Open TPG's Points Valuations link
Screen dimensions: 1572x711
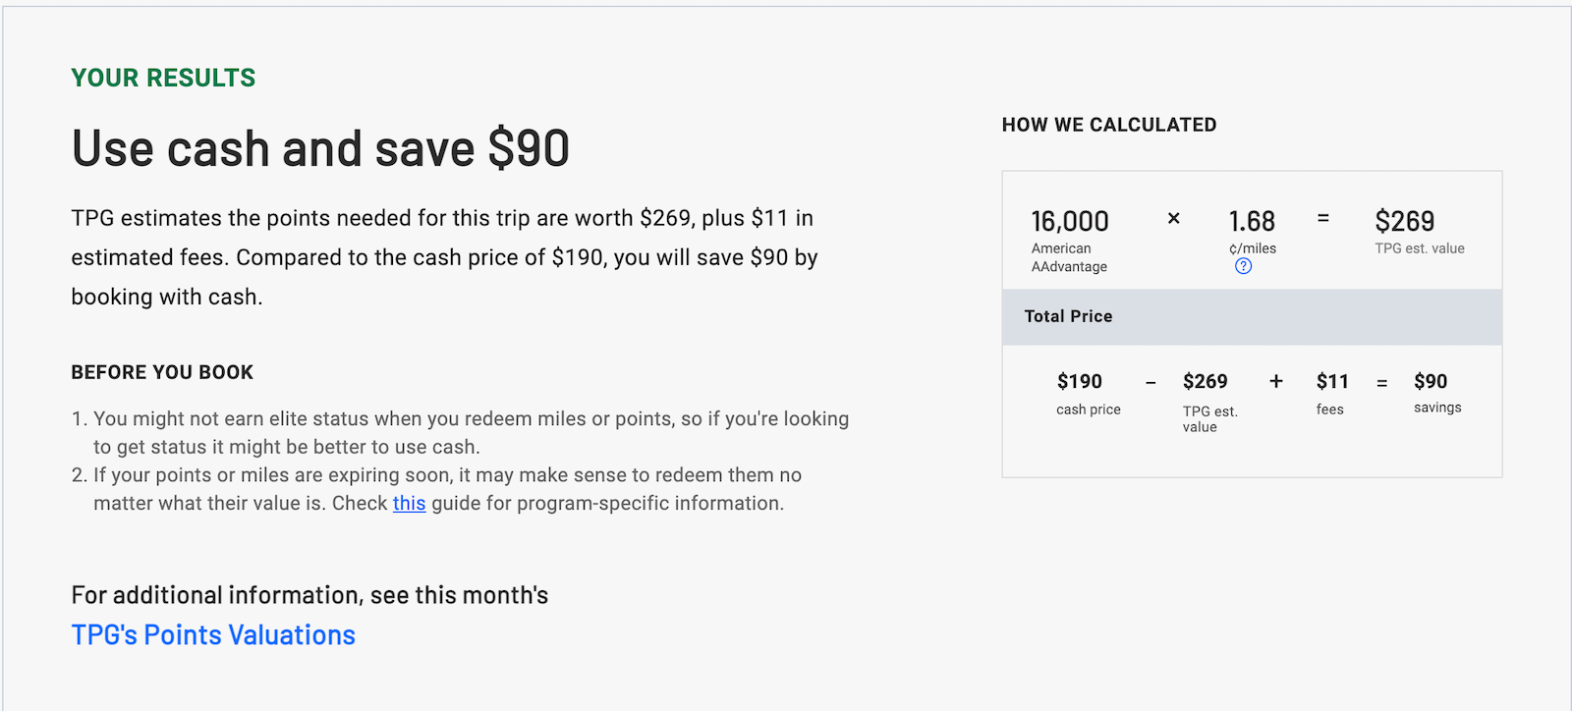tap(213, 635)
